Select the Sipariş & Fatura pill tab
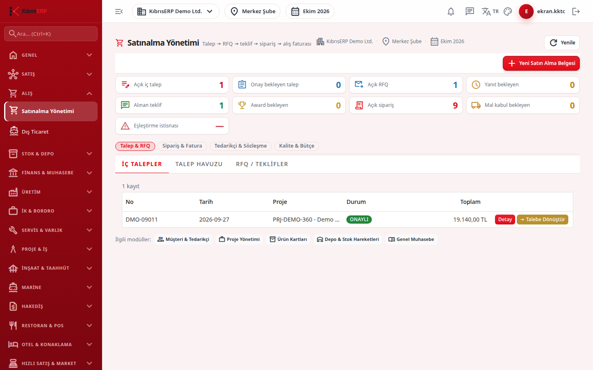The image size is (593, 370). point(182,146)
